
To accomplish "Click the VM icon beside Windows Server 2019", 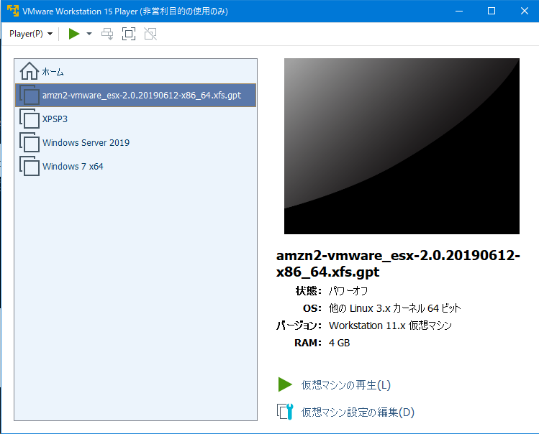I will [30, 142].
